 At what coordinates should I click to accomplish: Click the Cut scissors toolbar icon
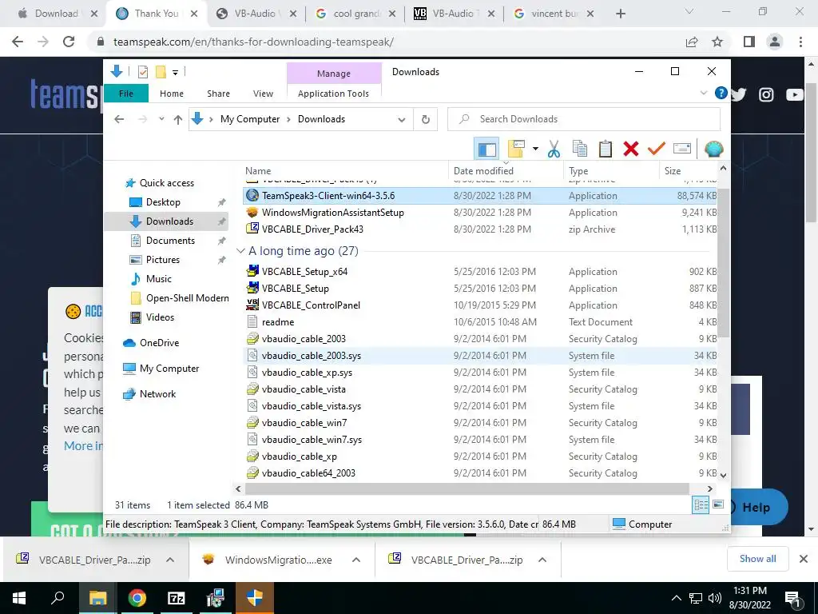(x=554, y=149)
